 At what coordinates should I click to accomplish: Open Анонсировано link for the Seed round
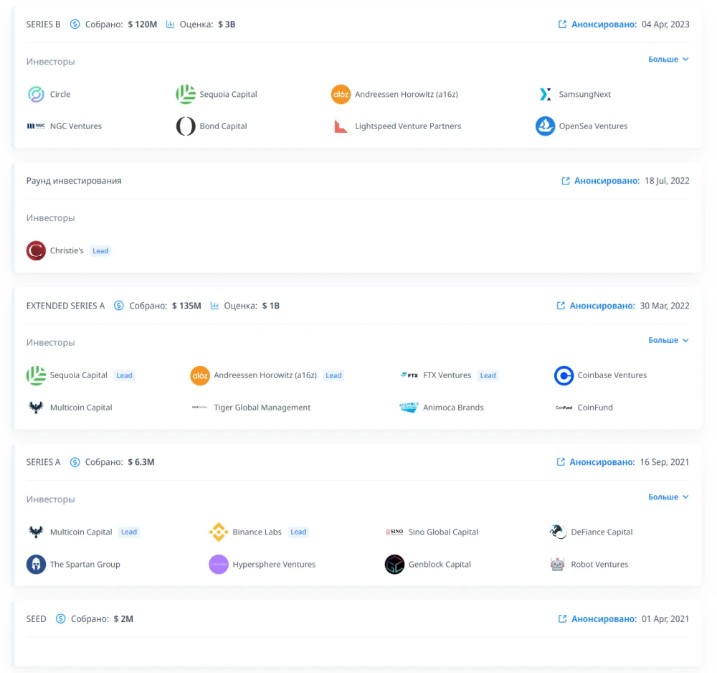click(604, 619)
